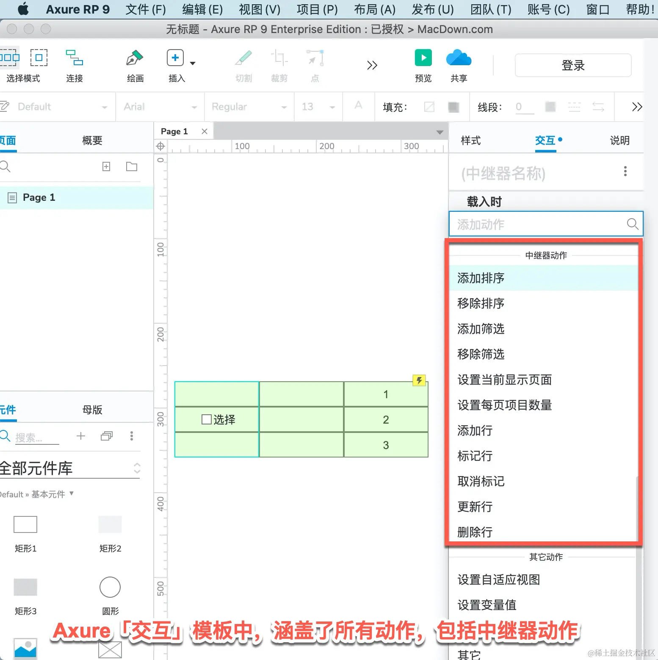Screen dimensions: 658x660
Task: Switch to the Notes (说明) tab
Action: 620,141
